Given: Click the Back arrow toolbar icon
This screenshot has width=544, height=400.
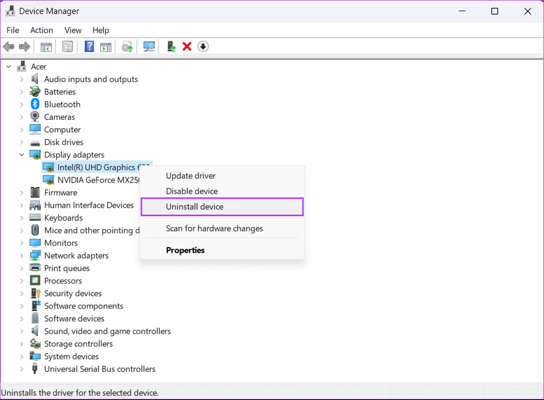Looking at the screenshot, I should click(8, 46).
